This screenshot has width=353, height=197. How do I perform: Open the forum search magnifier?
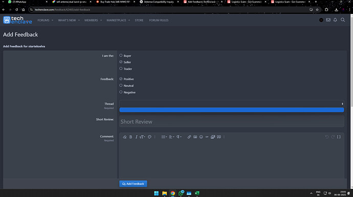343,20
